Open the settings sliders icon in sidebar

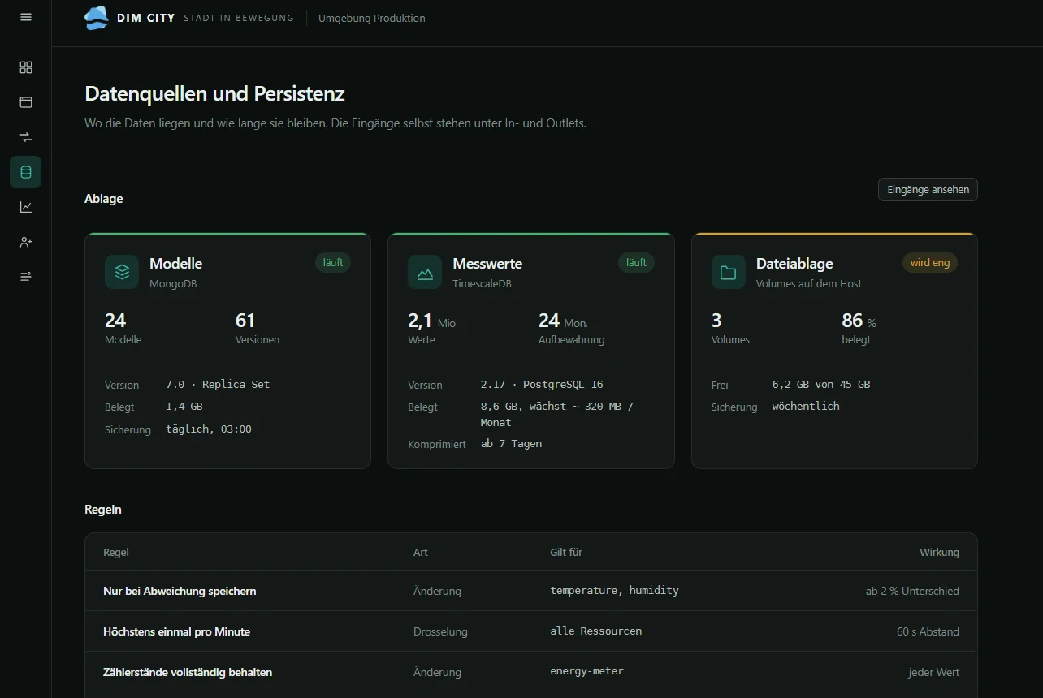click(26, 277)
